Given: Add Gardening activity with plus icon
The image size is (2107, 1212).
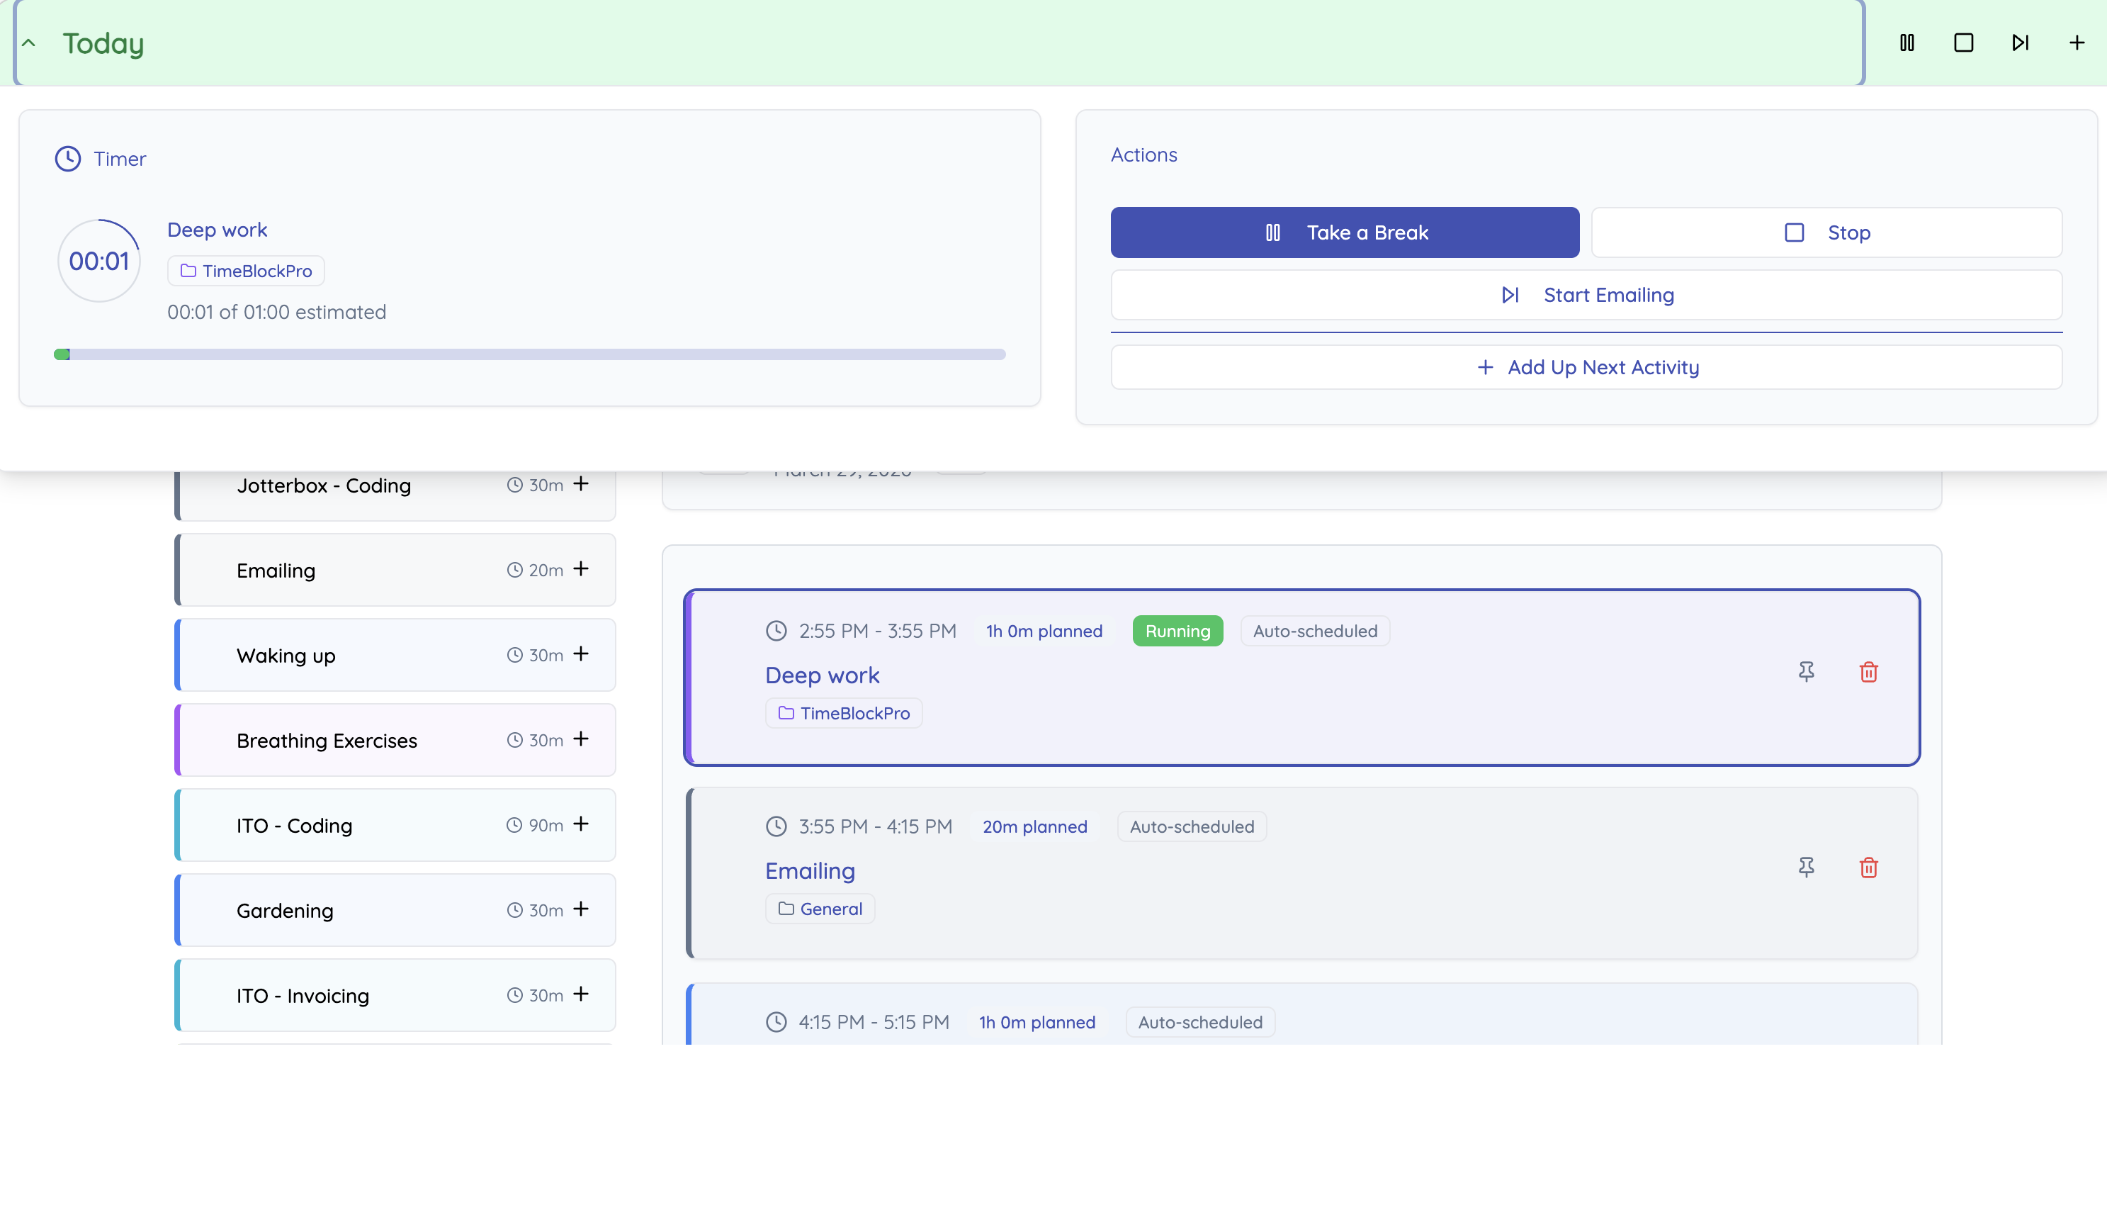Looking at the screenshot, I should click(581, 909).
